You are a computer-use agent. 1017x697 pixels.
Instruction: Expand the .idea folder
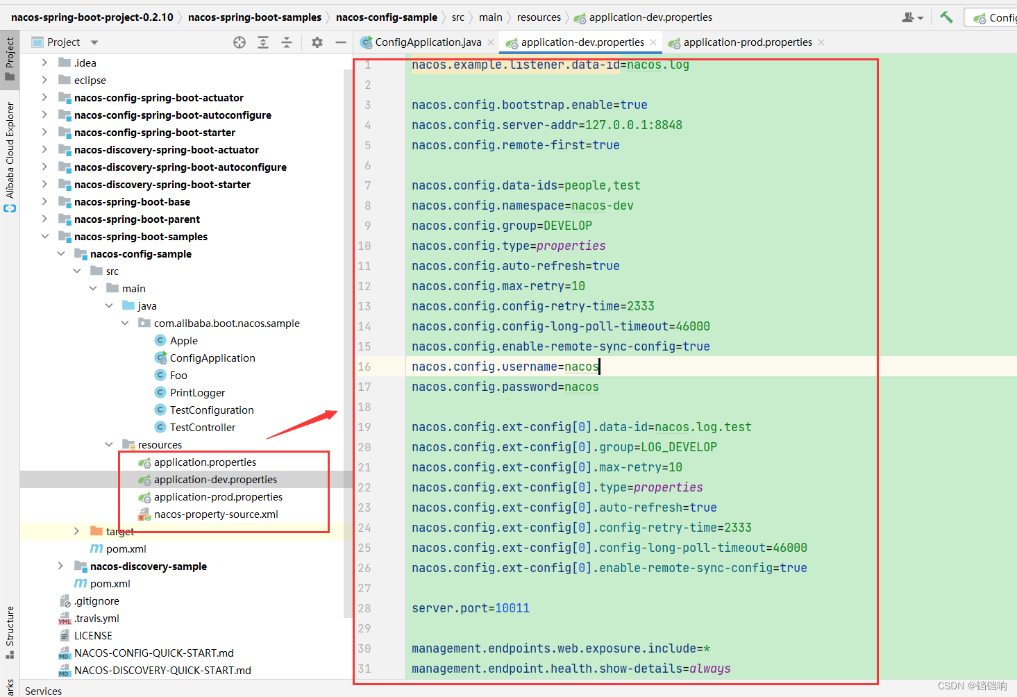(44, 62)
